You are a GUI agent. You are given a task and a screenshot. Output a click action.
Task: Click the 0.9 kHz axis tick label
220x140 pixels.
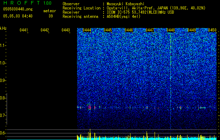pos(2,80)
